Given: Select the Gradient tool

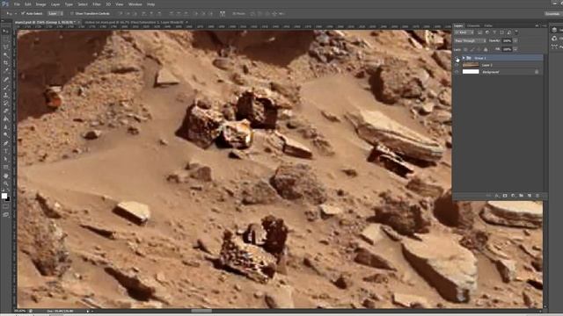Looking at the screenshot, I should (x=6, y=119).
